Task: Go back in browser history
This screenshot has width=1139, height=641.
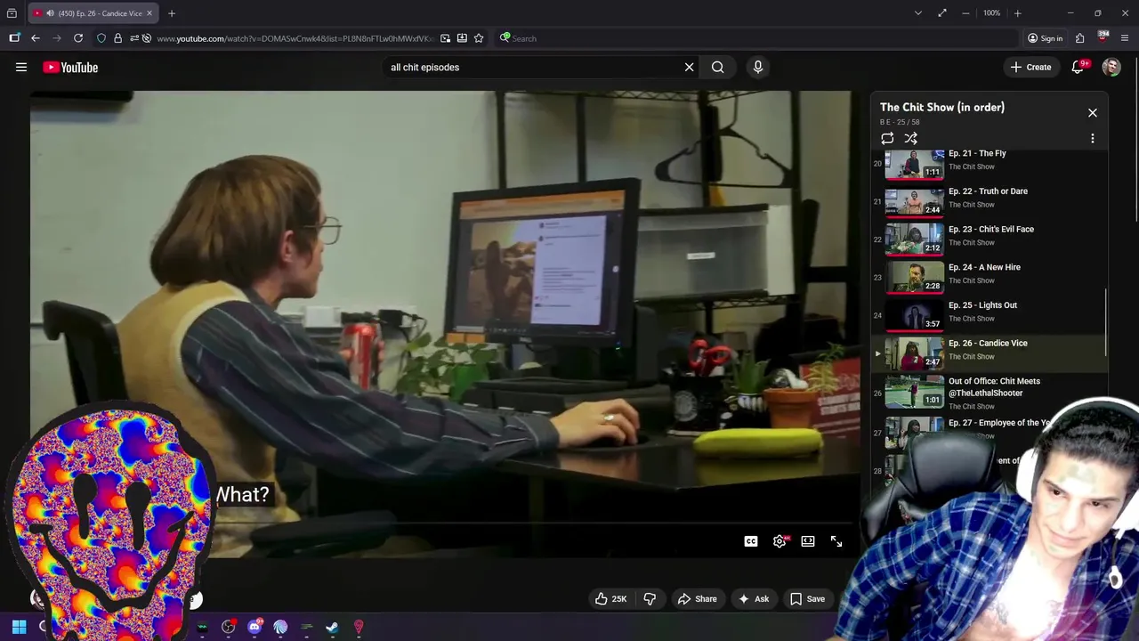Action: 36,38
